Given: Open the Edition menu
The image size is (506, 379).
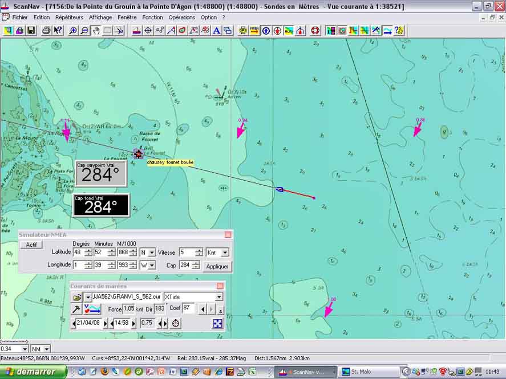Looking at the screenshot, I should click(x=42, y=18).
